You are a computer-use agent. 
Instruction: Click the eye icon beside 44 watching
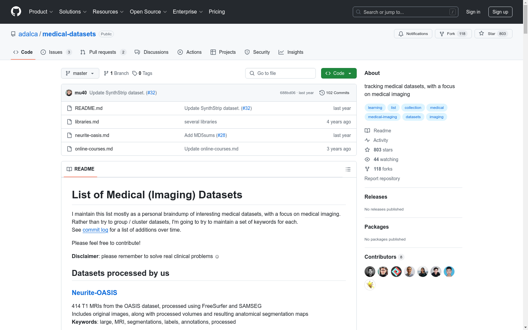pos(367,159)
